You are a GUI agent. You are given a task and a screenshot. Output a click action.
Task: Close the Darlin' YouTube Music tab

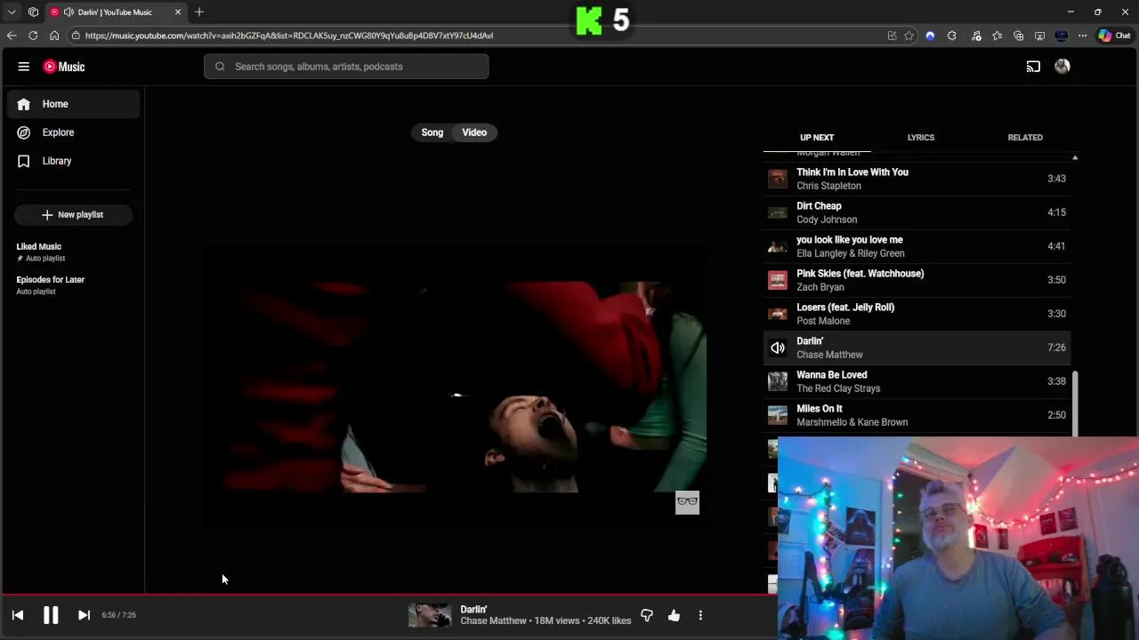pyautogui.click(x=178, y=12)
